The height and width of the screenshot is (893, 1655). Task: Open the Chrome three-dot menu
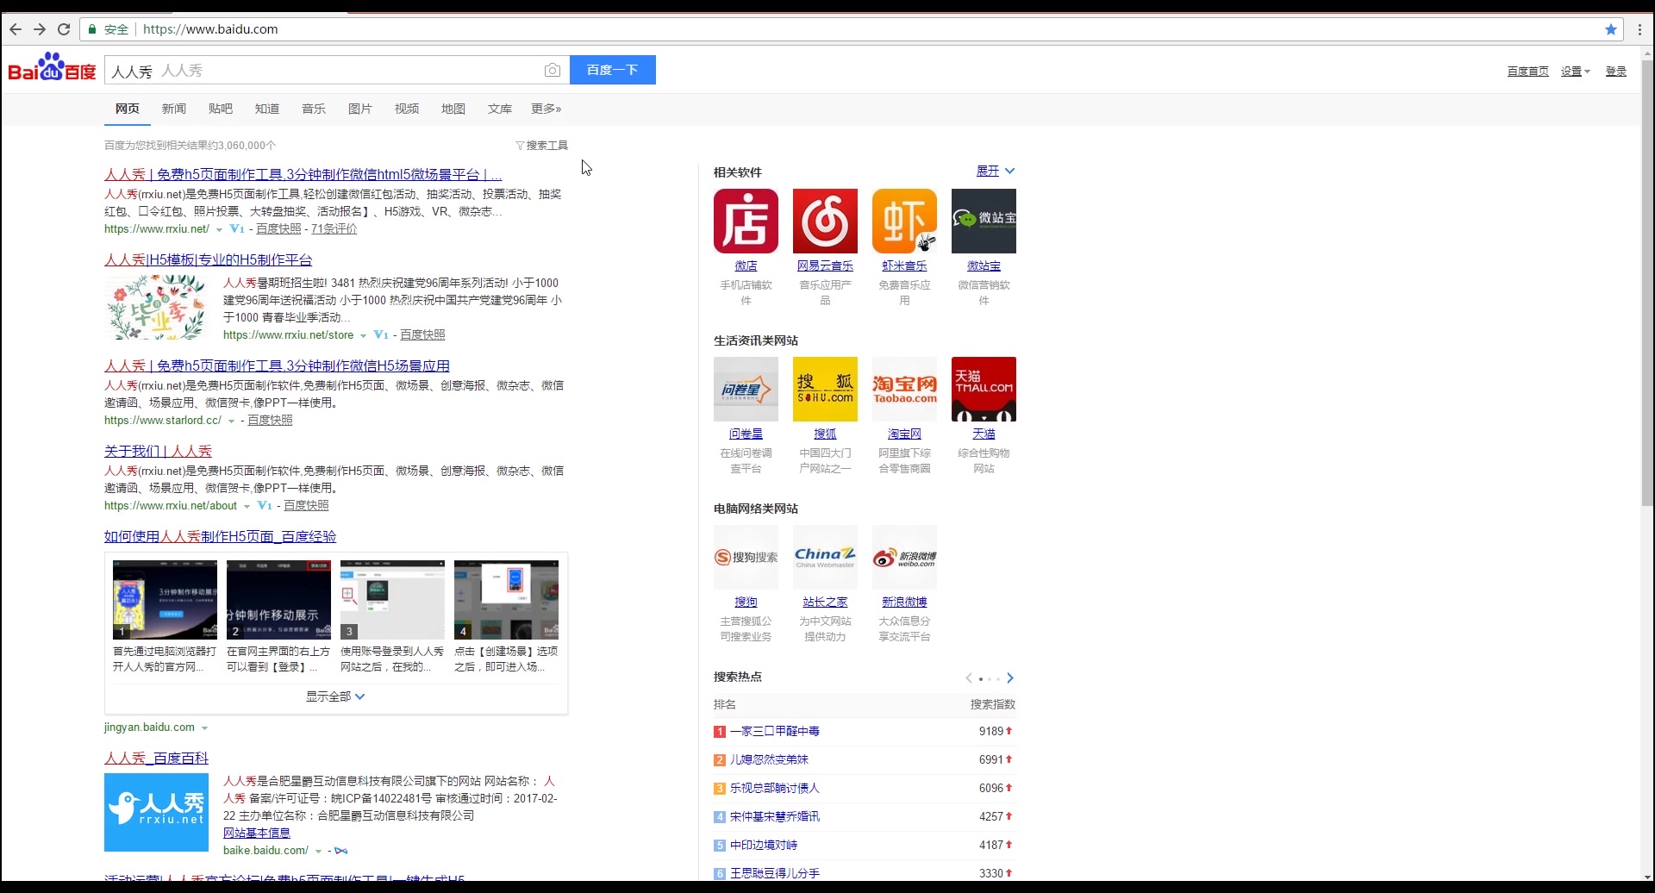point(1639,29)
